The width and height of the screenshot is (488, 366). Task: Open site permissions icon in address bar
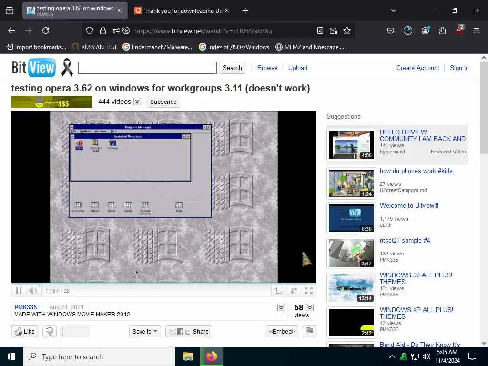click(116, 30)
